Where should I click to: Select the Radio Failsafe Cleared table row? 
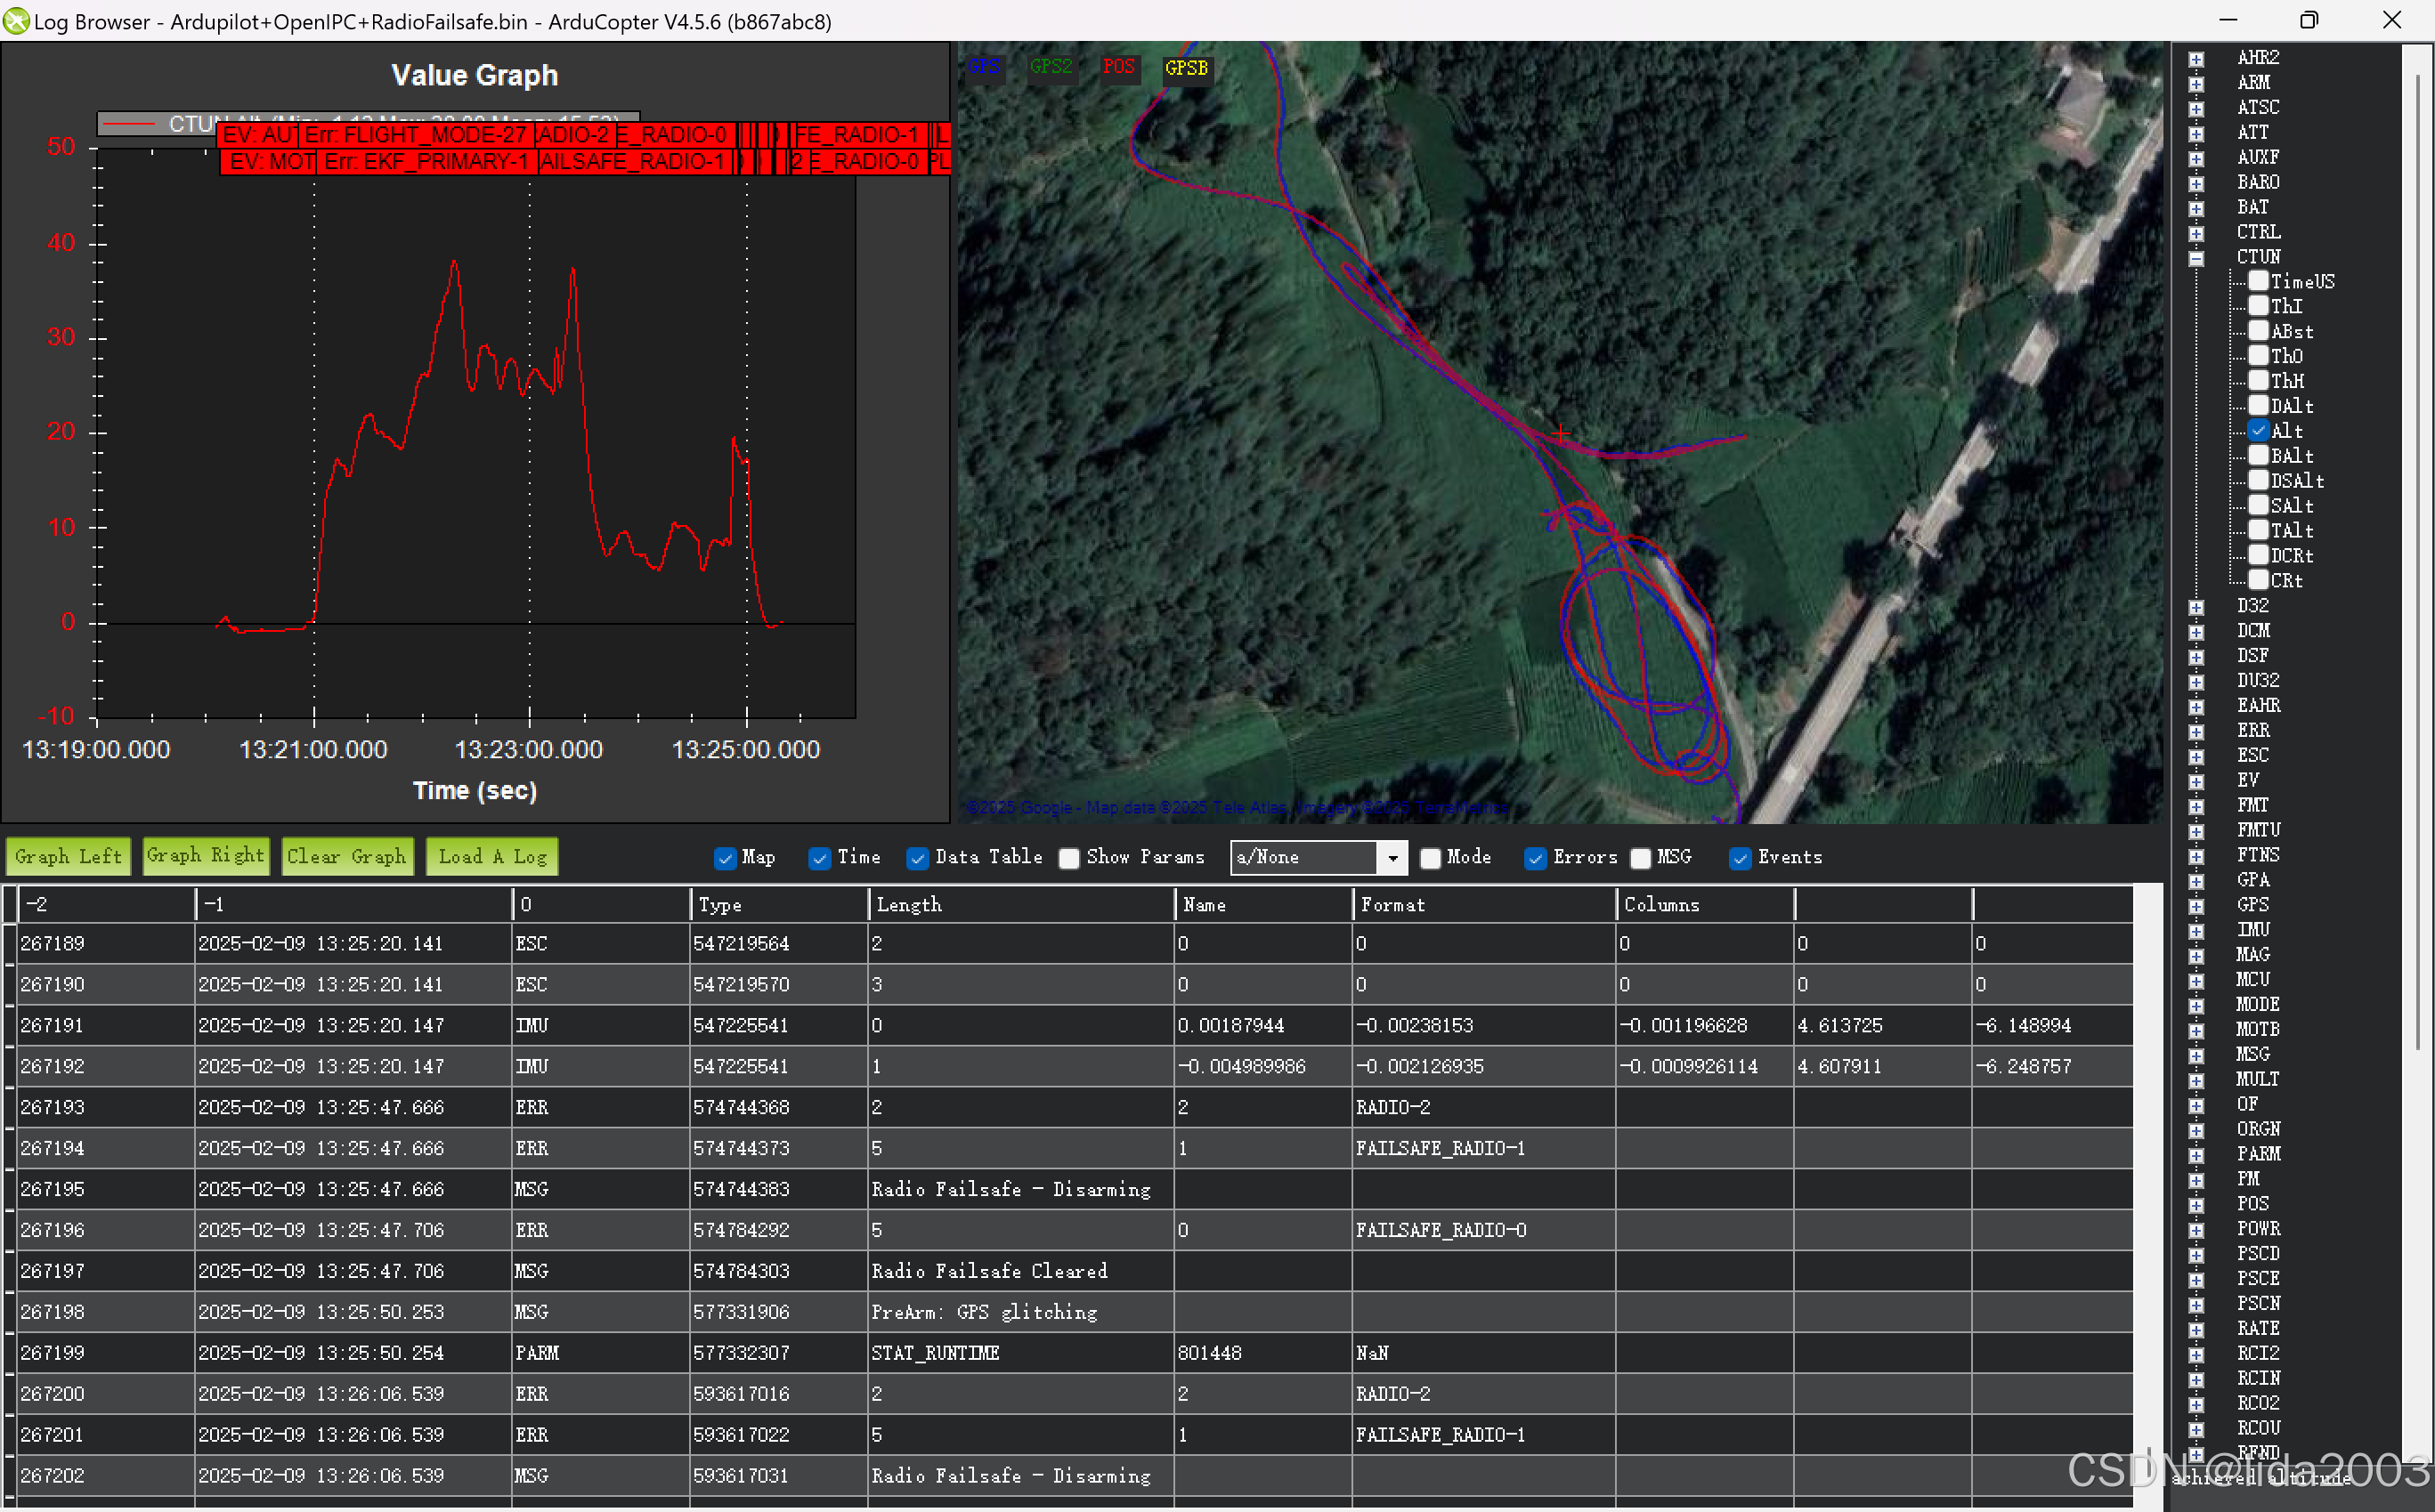[x=988, y=1271]
